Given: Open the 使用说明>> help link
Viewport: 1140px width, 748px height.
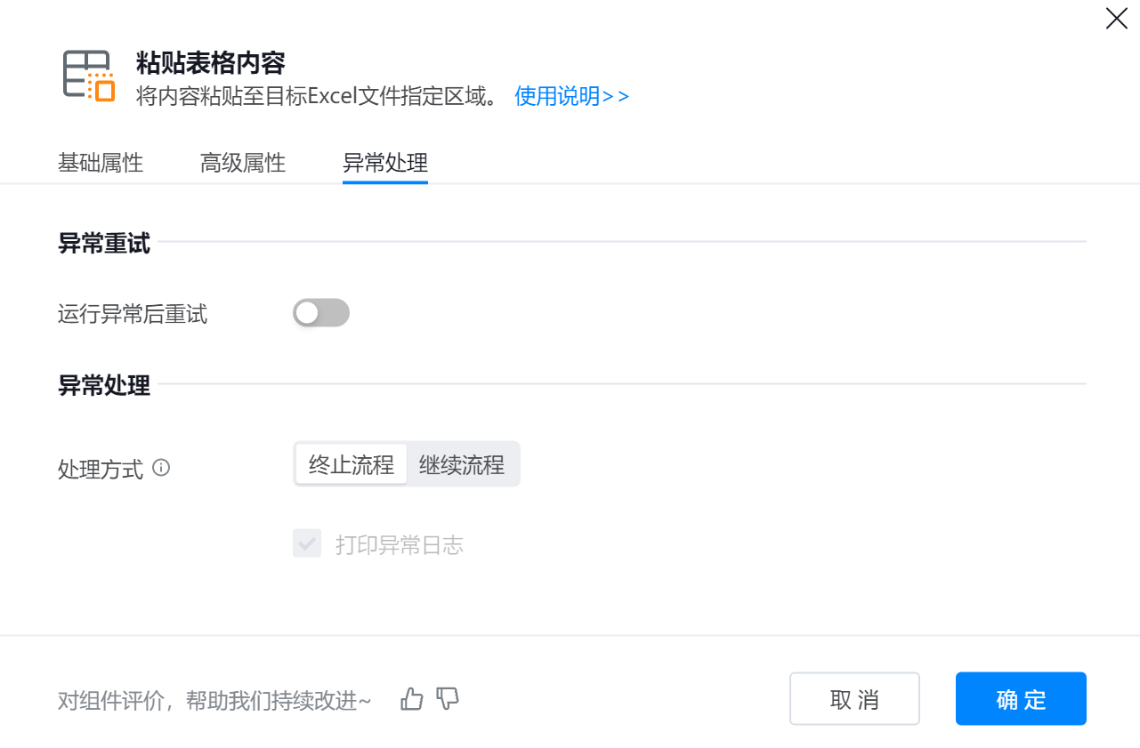Looking at the screenshot, I should pyautogui.click(x=571, y=96).
